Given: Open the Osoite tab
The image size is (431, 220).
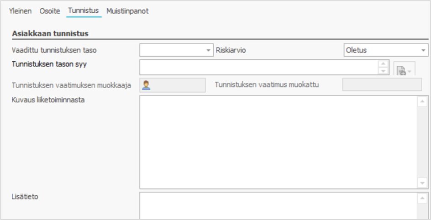Looking at the screenshot, I should (50, 11).
